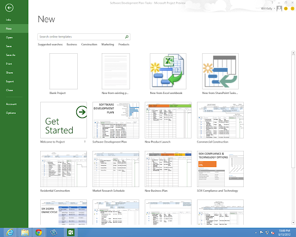
Task: Click the network tray icon
Action: [267, 233]
